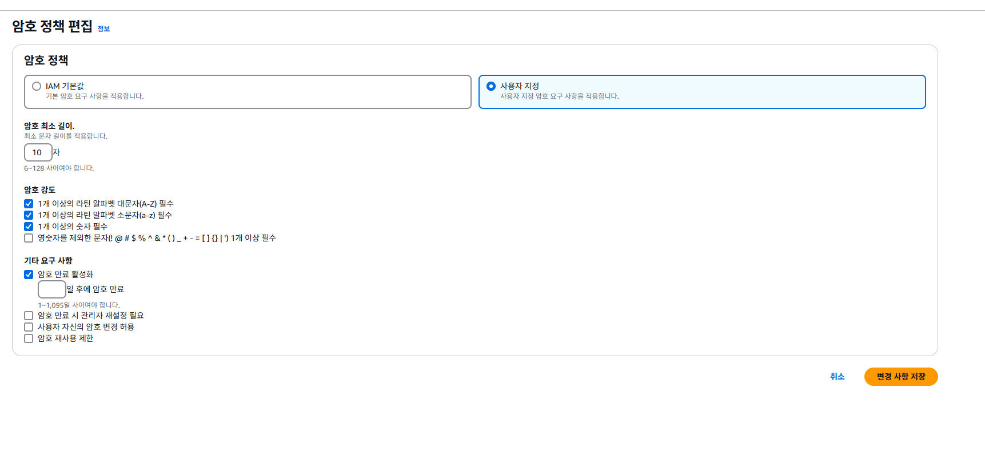The height and width of the screenshot is (464, 985).
Task: Click the 일 후에 암호 만료 label
Action: (95, 289)
